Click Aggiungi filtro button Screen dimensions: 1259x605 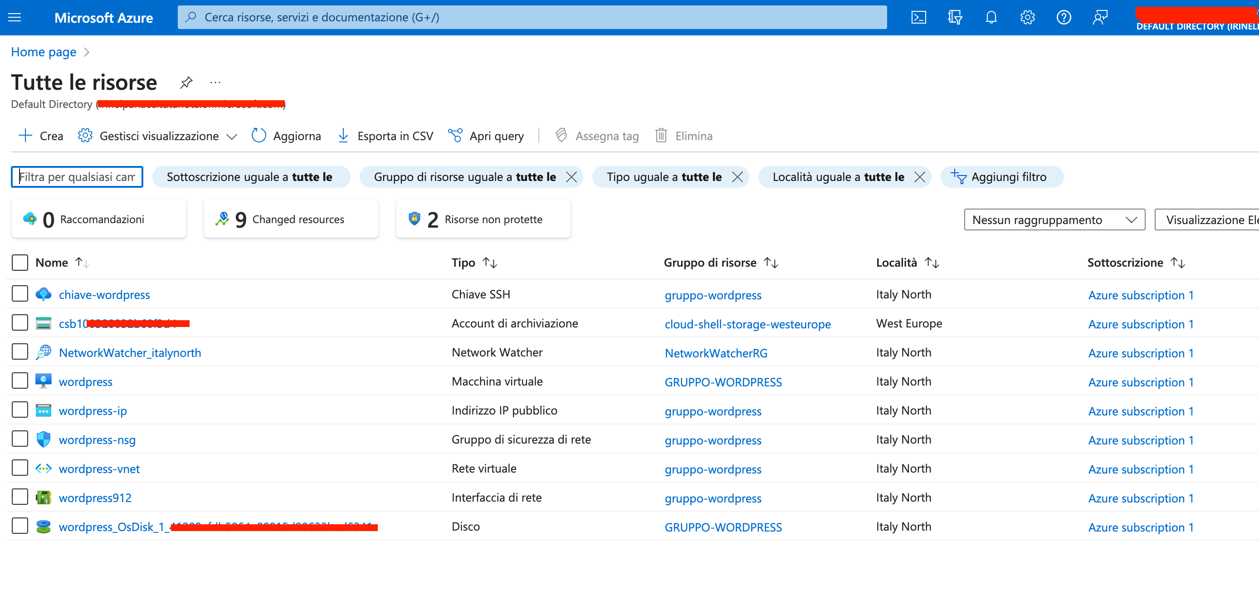[x=1001, y=177]
